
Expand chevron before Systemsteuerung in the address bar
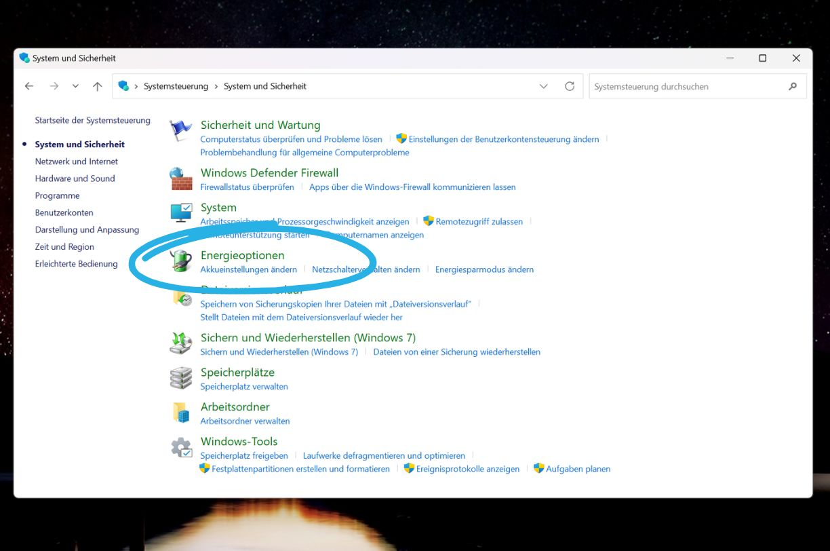[136, 86]
